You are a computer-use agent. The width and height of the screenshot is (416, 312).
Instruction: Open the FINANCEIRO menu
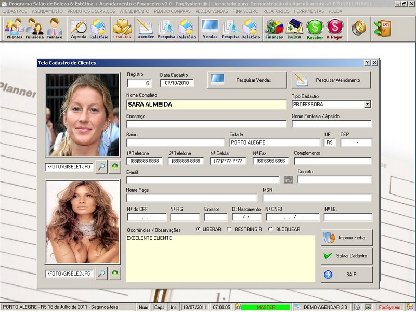(x=245, y=11)
